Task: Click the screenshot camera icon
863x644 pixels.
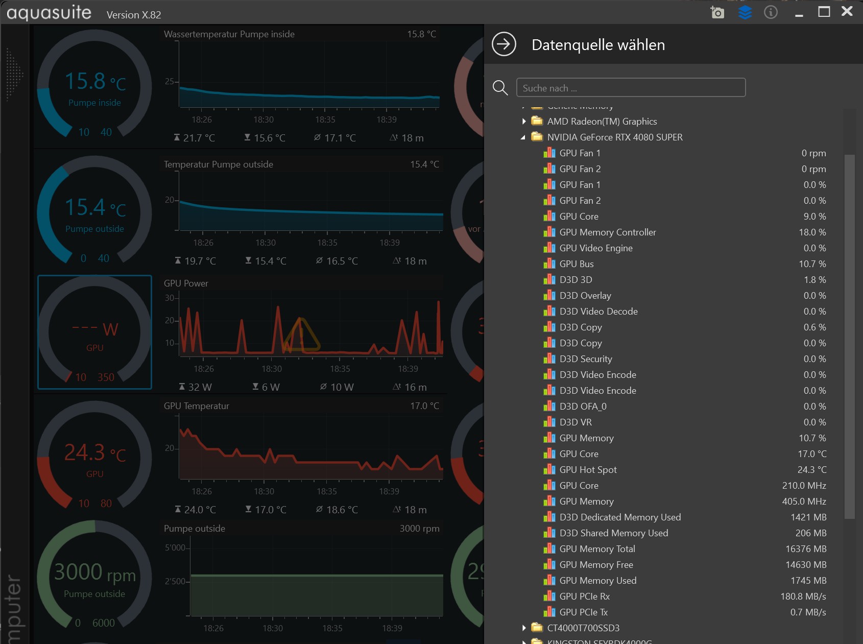Action: tap(717, 12)
